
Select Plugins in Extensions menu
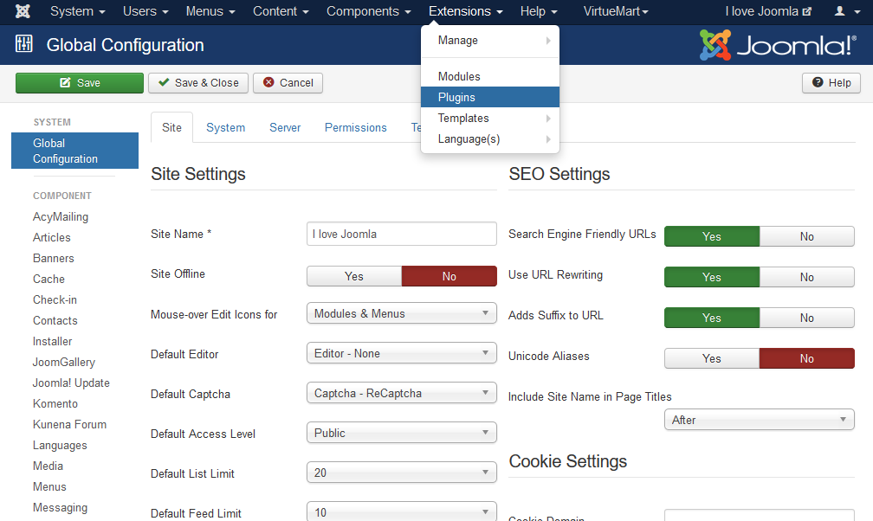tap(490, 98)
